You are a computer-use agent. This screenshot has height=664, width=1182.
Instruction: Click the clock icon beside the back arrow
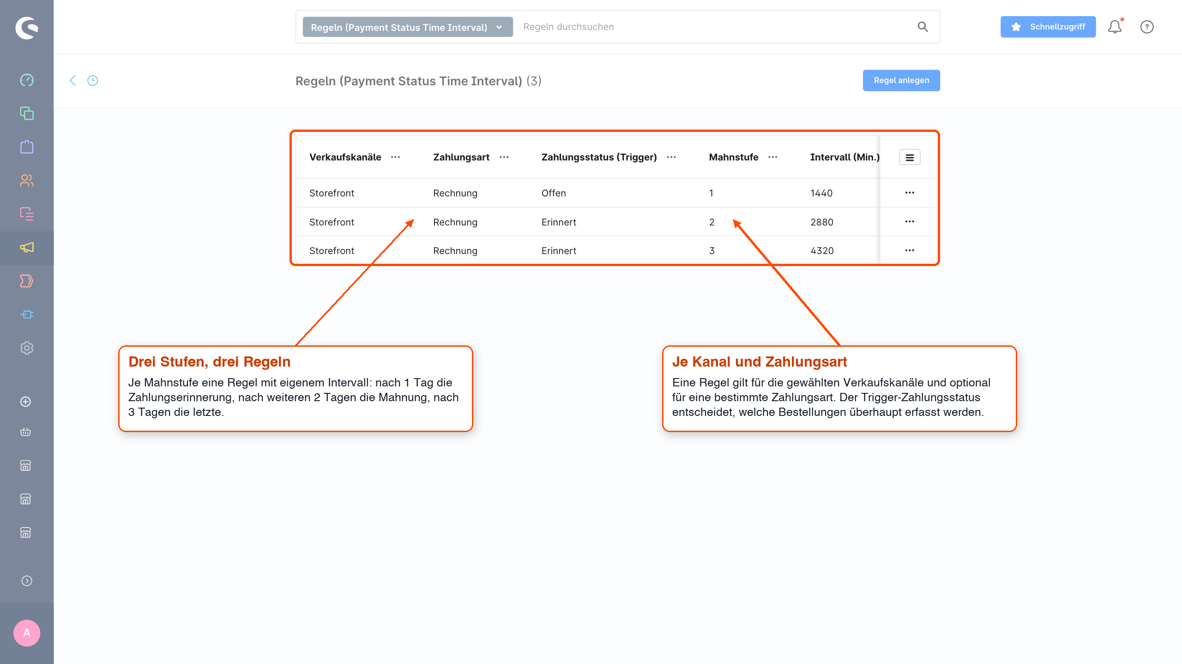[93, 81]
